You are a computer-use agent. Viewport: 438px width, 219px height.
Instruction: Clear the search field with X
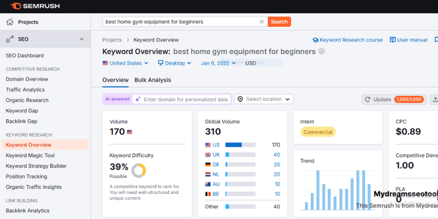coord(262,22)
